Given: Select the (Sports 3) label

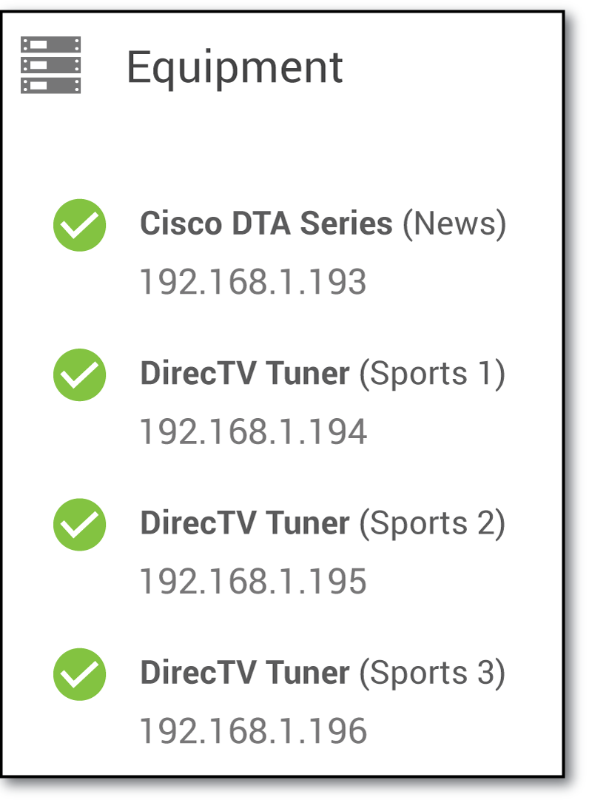Looking at the screenshot, I should [x=432, y=673].
